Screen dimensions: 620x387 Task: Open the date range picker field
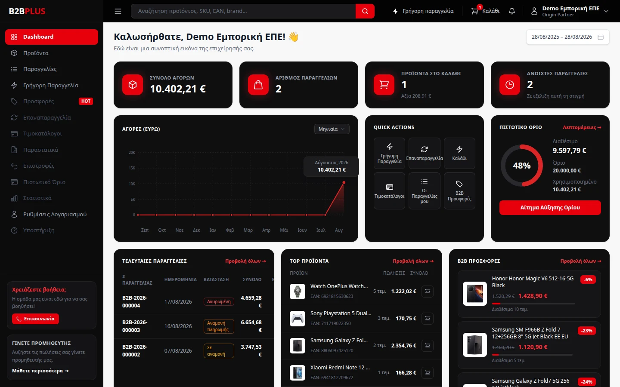coord(567,37)
